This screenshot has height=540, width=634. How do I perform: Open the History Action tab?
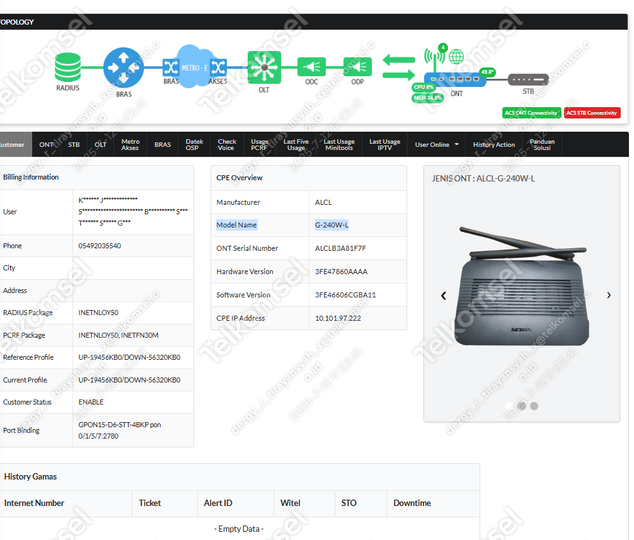point(493,145)
